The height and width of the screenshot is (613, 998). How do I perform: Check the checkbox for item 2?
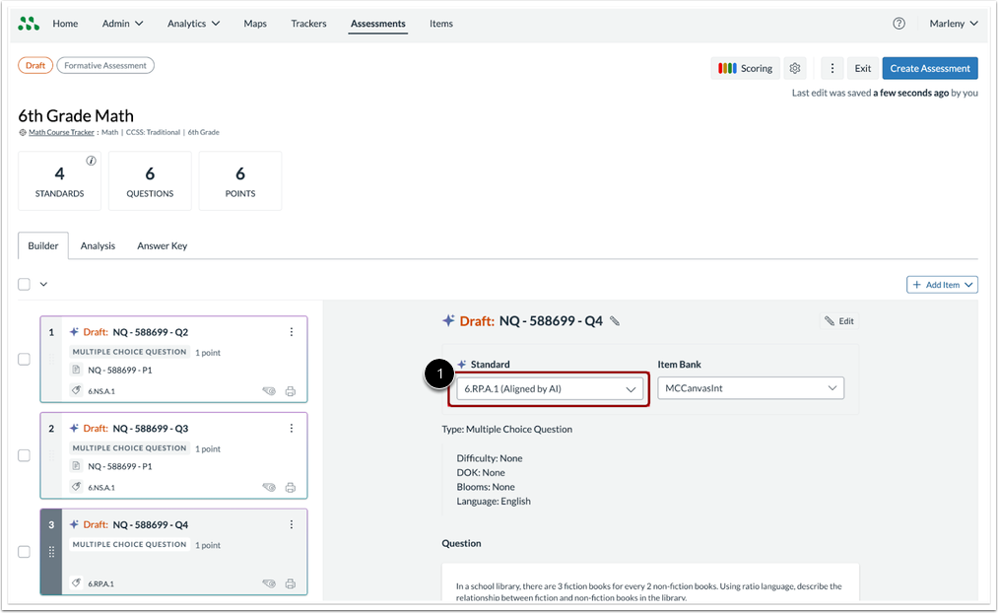click(25, 455)
